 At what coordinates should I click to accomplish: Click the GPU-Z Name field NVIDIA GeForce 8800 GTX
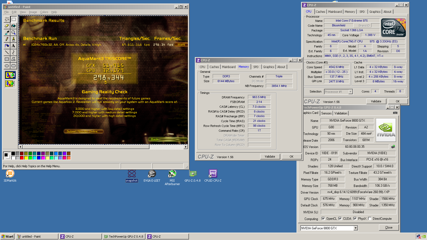[347, 121]
